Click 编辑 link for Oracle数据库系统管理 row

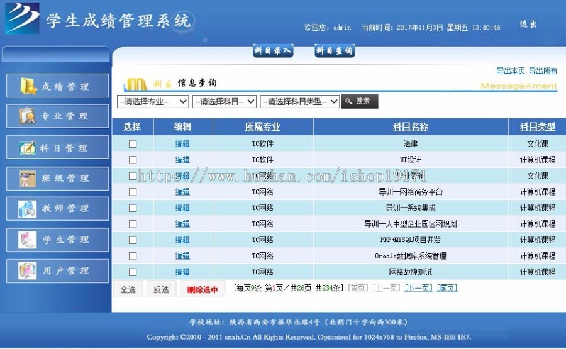coord(182,256)
